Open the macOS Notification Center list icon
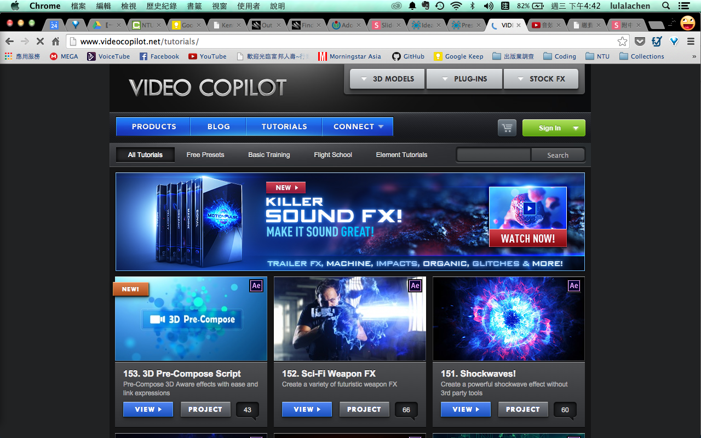This screenshot has width=701, height=438. (x=682, y=6)
